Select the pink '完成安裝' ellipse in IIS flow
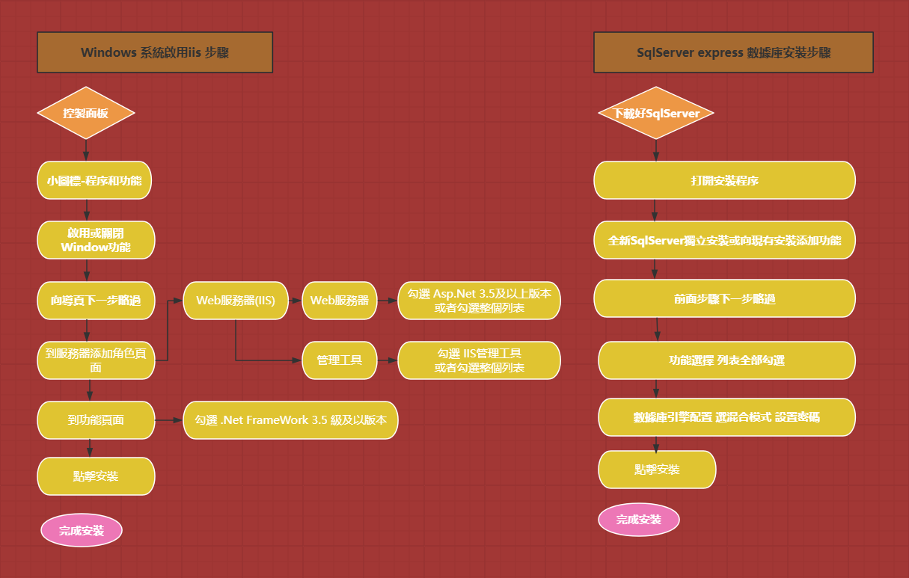The height and width of the screenshot is (578, 909). click(x=82, y=530)
